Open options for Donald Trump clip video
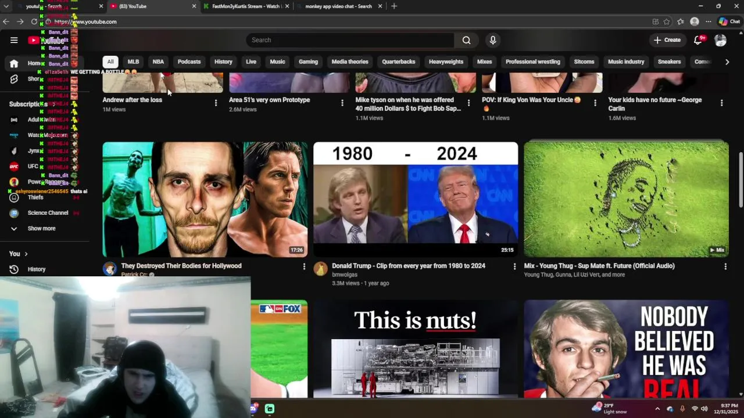744x418 pixels. [514, 266]
